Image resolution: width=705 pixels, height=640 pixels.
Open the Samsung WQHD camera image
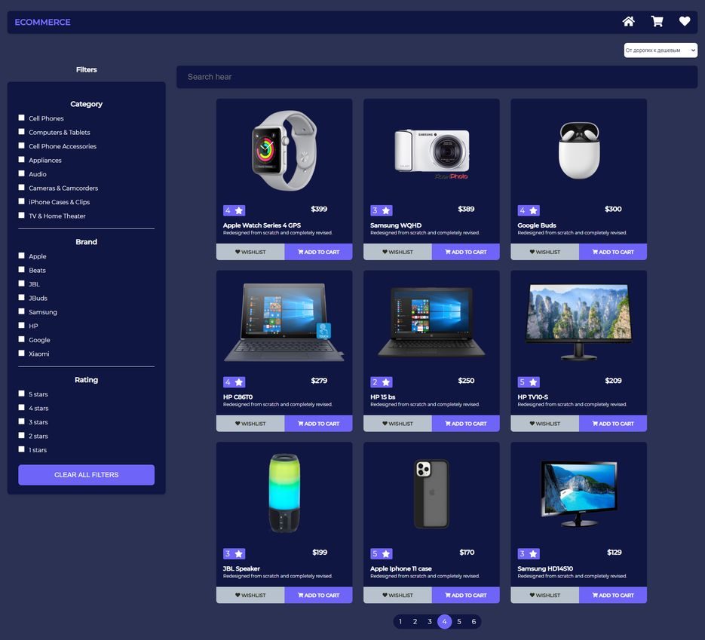[431, 153]
